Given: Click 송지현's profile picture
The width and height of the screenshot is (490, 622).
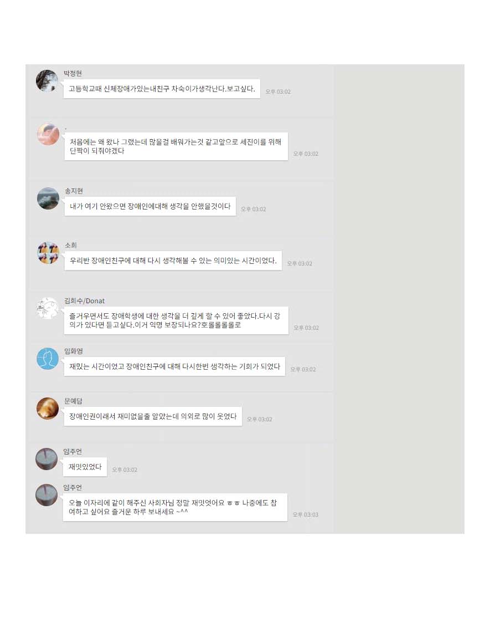Looking at the screenshot, I should (48, 198).
